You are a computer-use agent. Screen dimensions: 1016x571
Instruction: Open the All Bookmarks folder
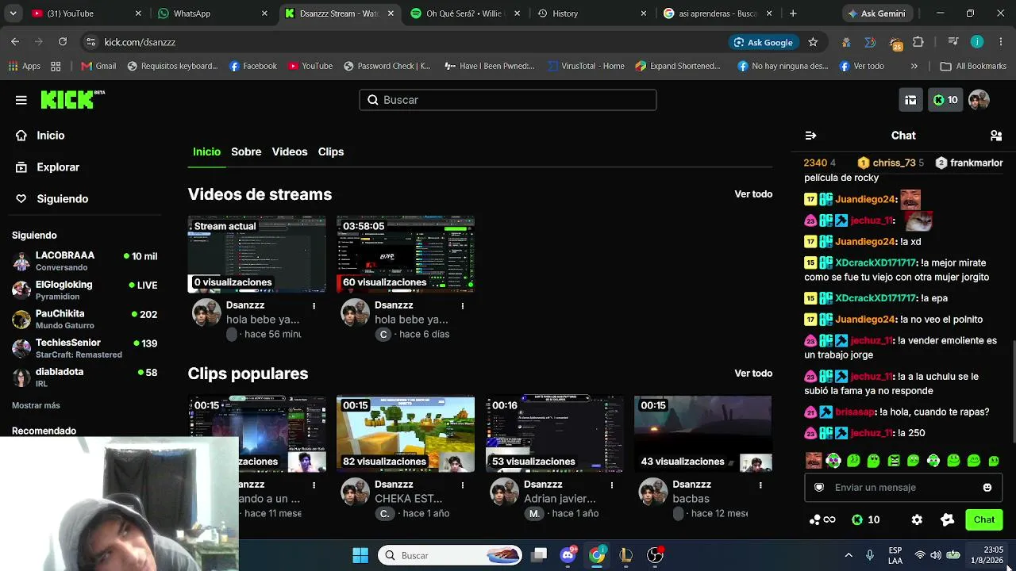click(x=973, y=67)
